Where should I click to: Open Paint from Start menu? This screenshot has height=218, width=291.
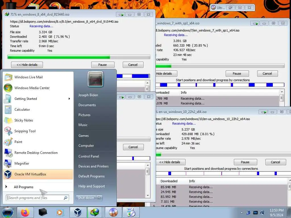tap(38, 142)
